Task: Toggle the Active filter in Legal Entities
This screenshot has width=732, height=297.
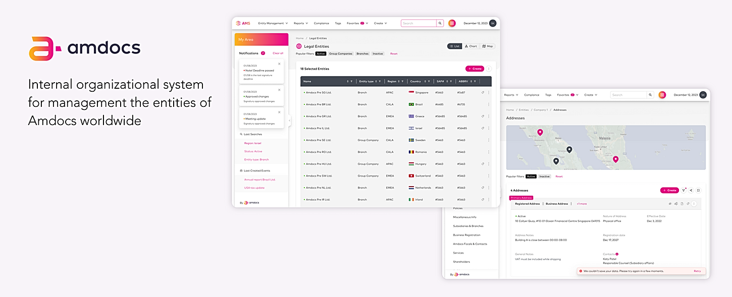Action: pyautogui.click(x=321, y=53)
